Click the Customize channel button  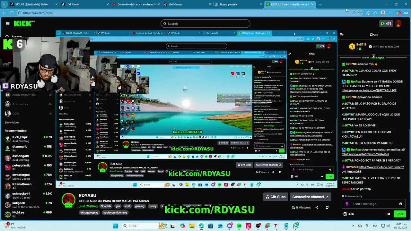pos(310,197)
